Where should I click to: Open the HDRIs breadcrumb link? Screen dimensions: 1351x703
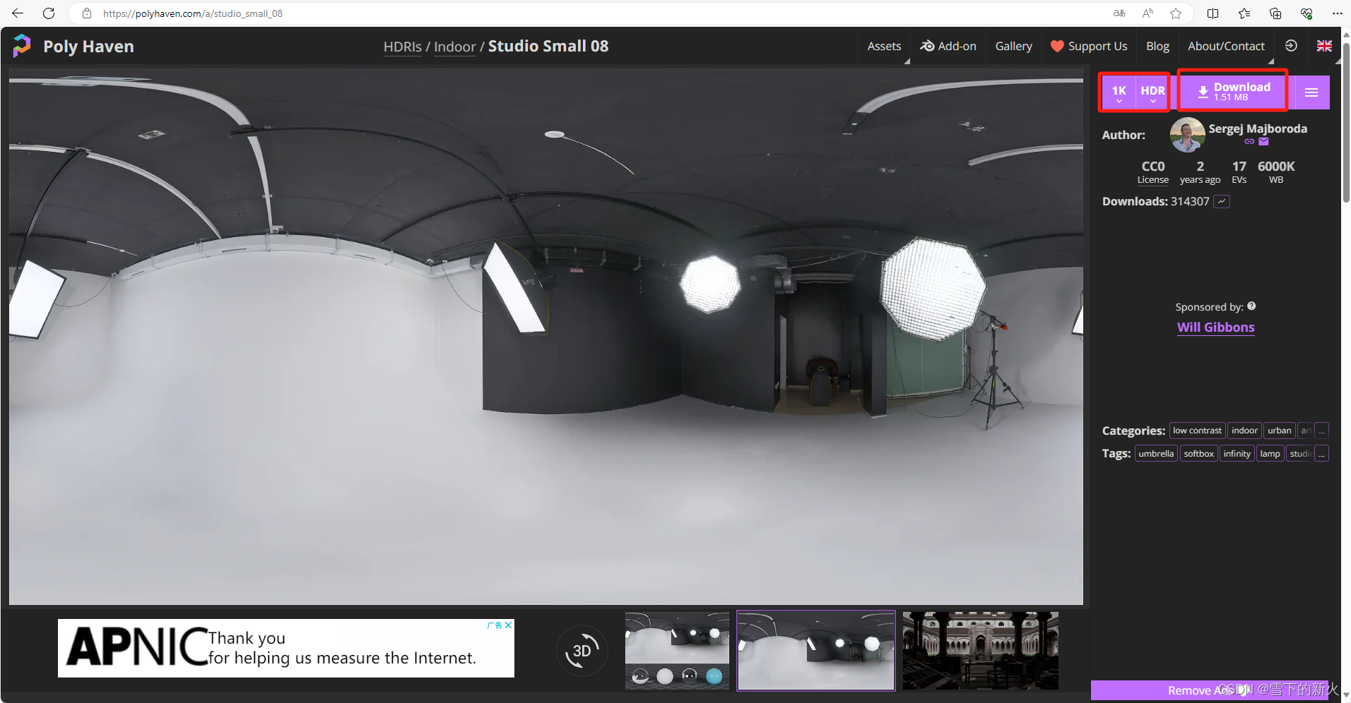(x=403, y=47)
